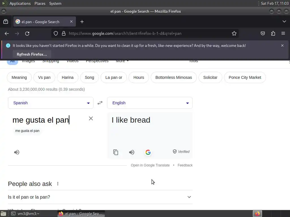This screenshot has width=290, height=217.
Task: Dismiss the Firefox refresh notification bar
Action: click(282, 45)
